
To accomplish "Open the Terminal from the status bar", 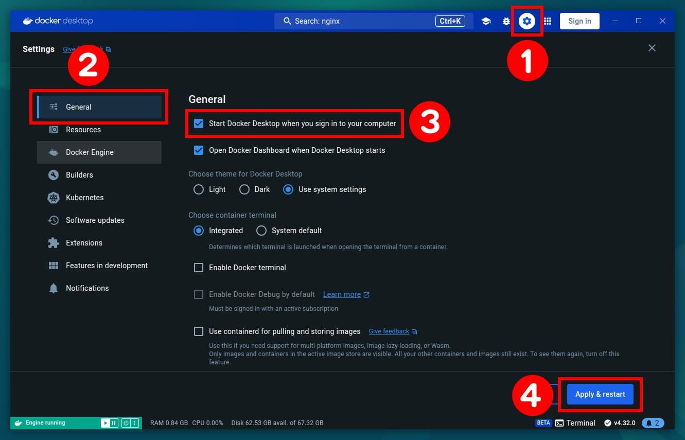I will 575,423.
